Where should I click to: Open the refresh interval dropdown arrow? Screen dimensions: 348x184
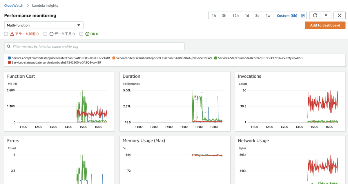(x=326, y=16)
